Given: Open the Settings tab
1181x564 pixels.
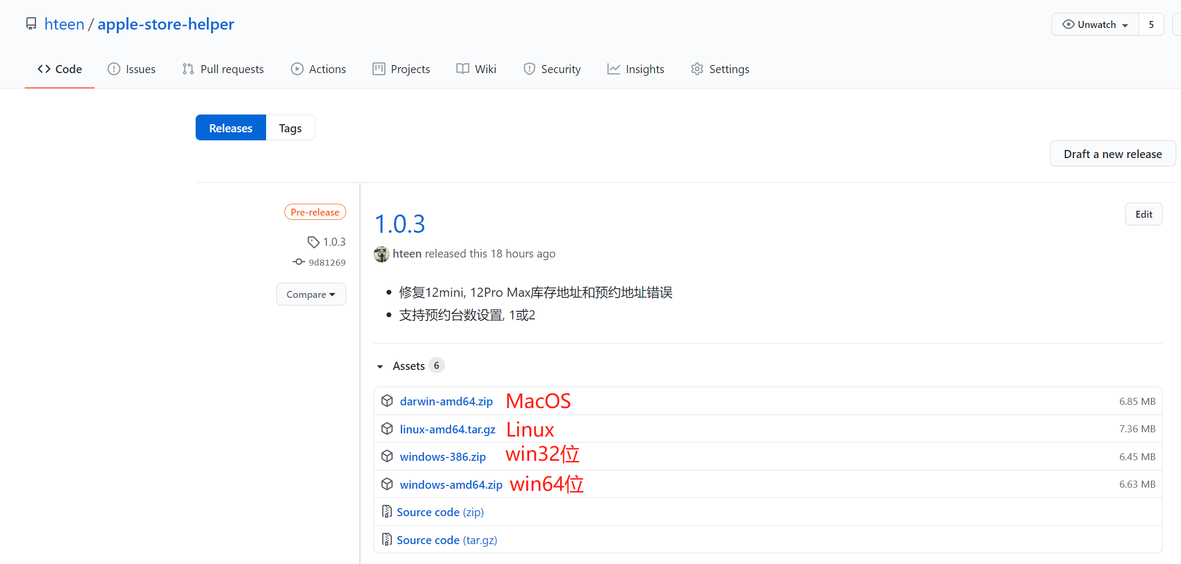Looking at the screenshot, I should point(720,69).
